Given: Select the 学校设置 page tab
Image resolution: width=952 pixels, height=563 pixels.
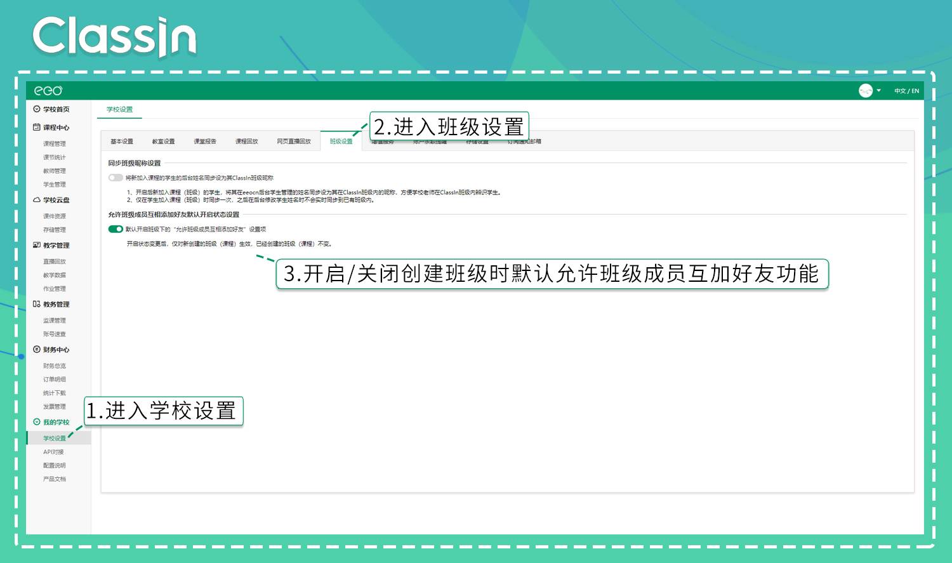Looking at the screenshot, I should (x=120, y=109).
